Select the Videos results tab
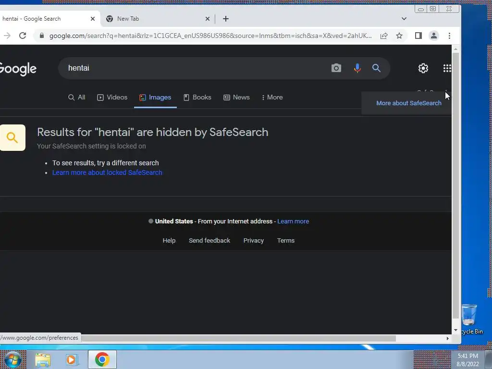The width and height of the screenshot is (492, 369). pos(112,97)
